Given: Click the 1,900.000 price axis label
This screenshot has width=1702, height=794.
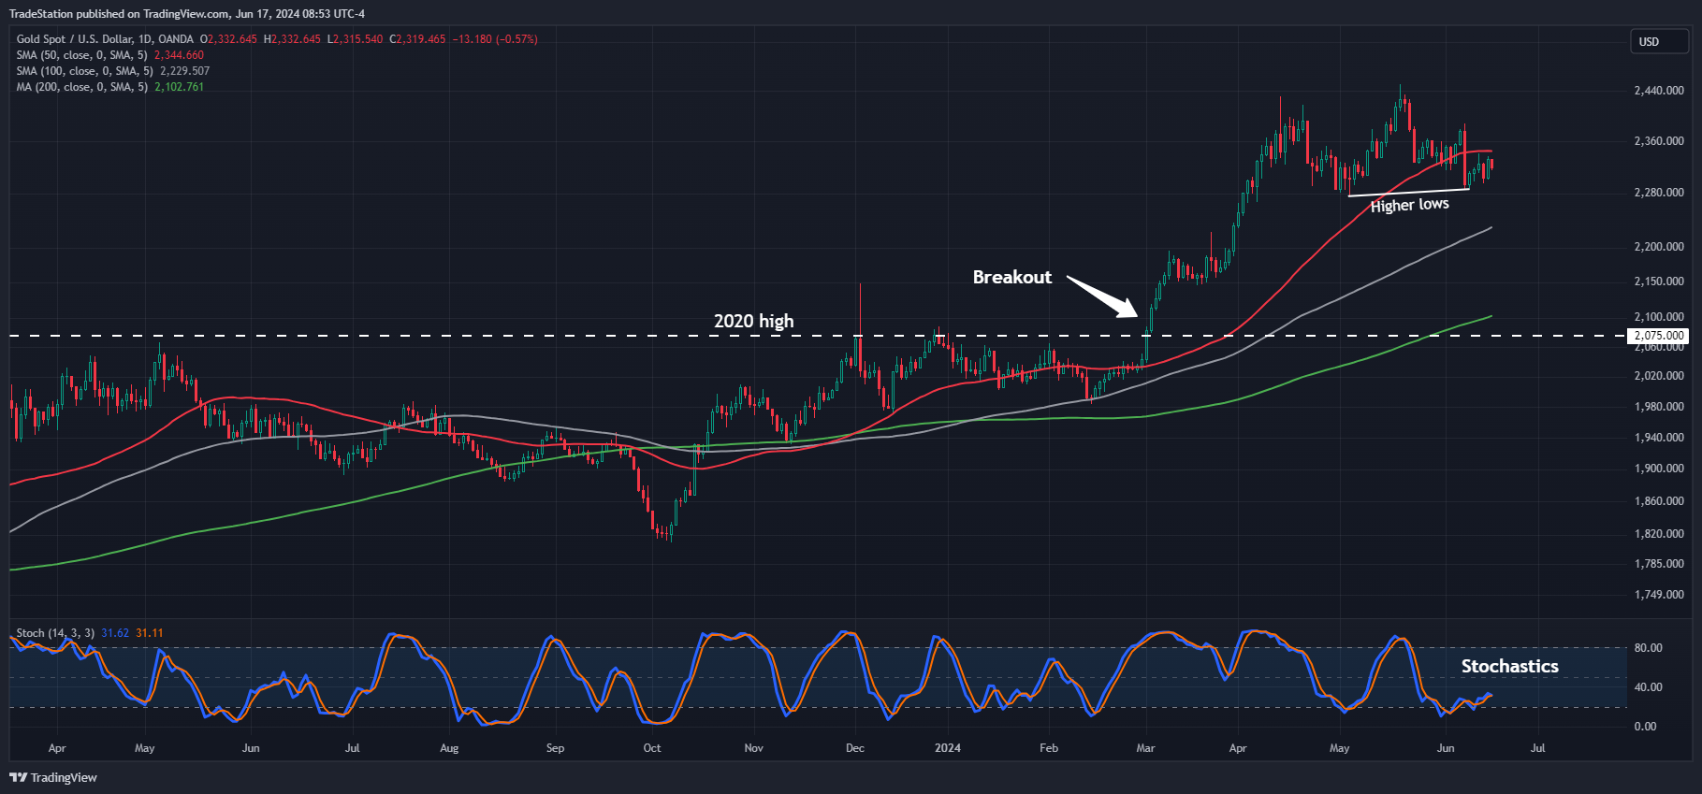Looking at the screenshot, I should pyautogui.click(x=1659, y=469).
